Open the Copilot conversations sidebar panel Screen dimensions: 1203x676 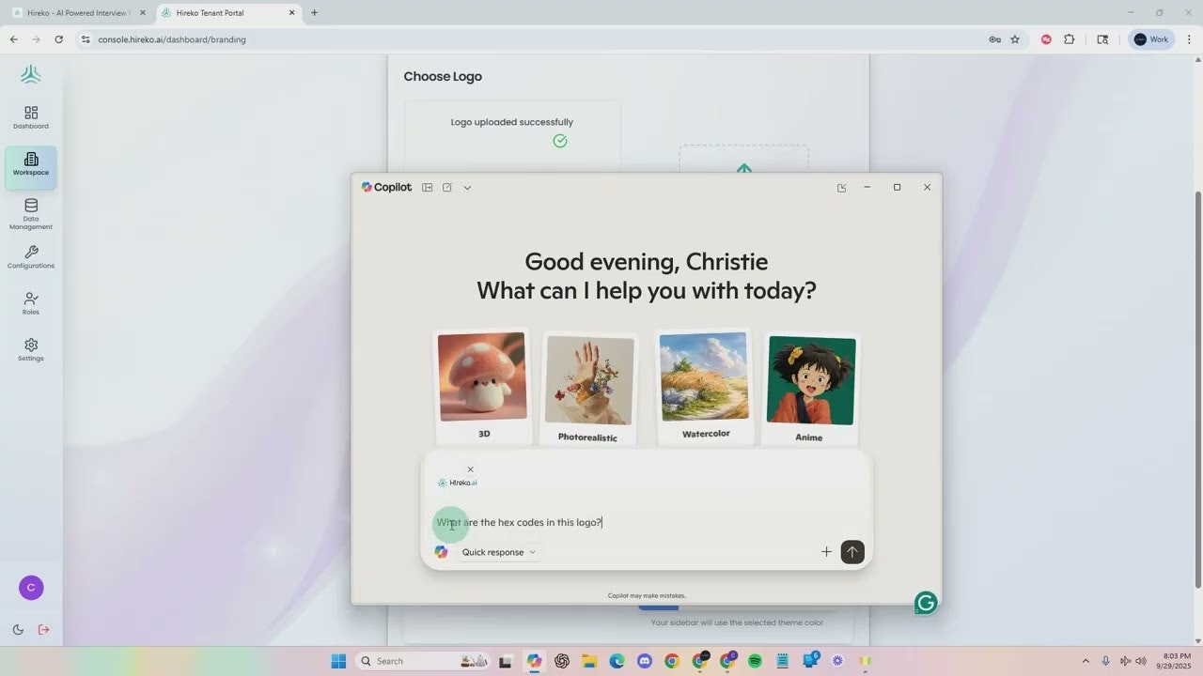(427, 187)
